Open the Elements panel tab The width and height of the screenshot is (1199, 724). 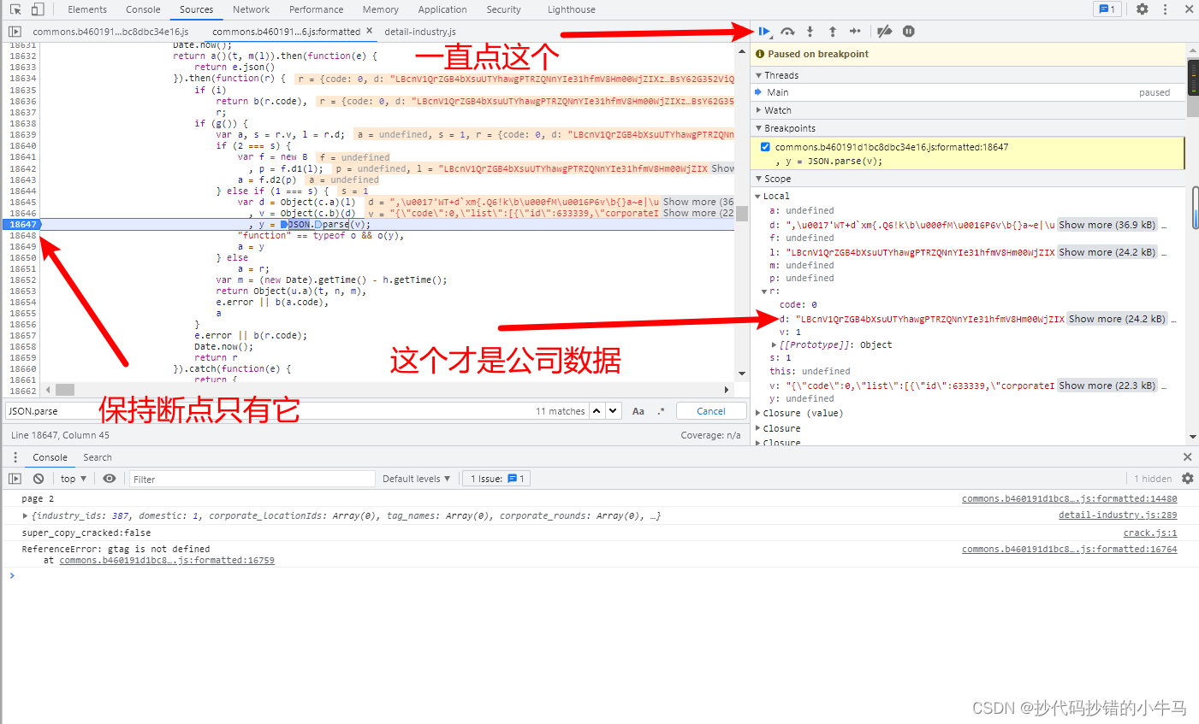(x=87, y=9)
